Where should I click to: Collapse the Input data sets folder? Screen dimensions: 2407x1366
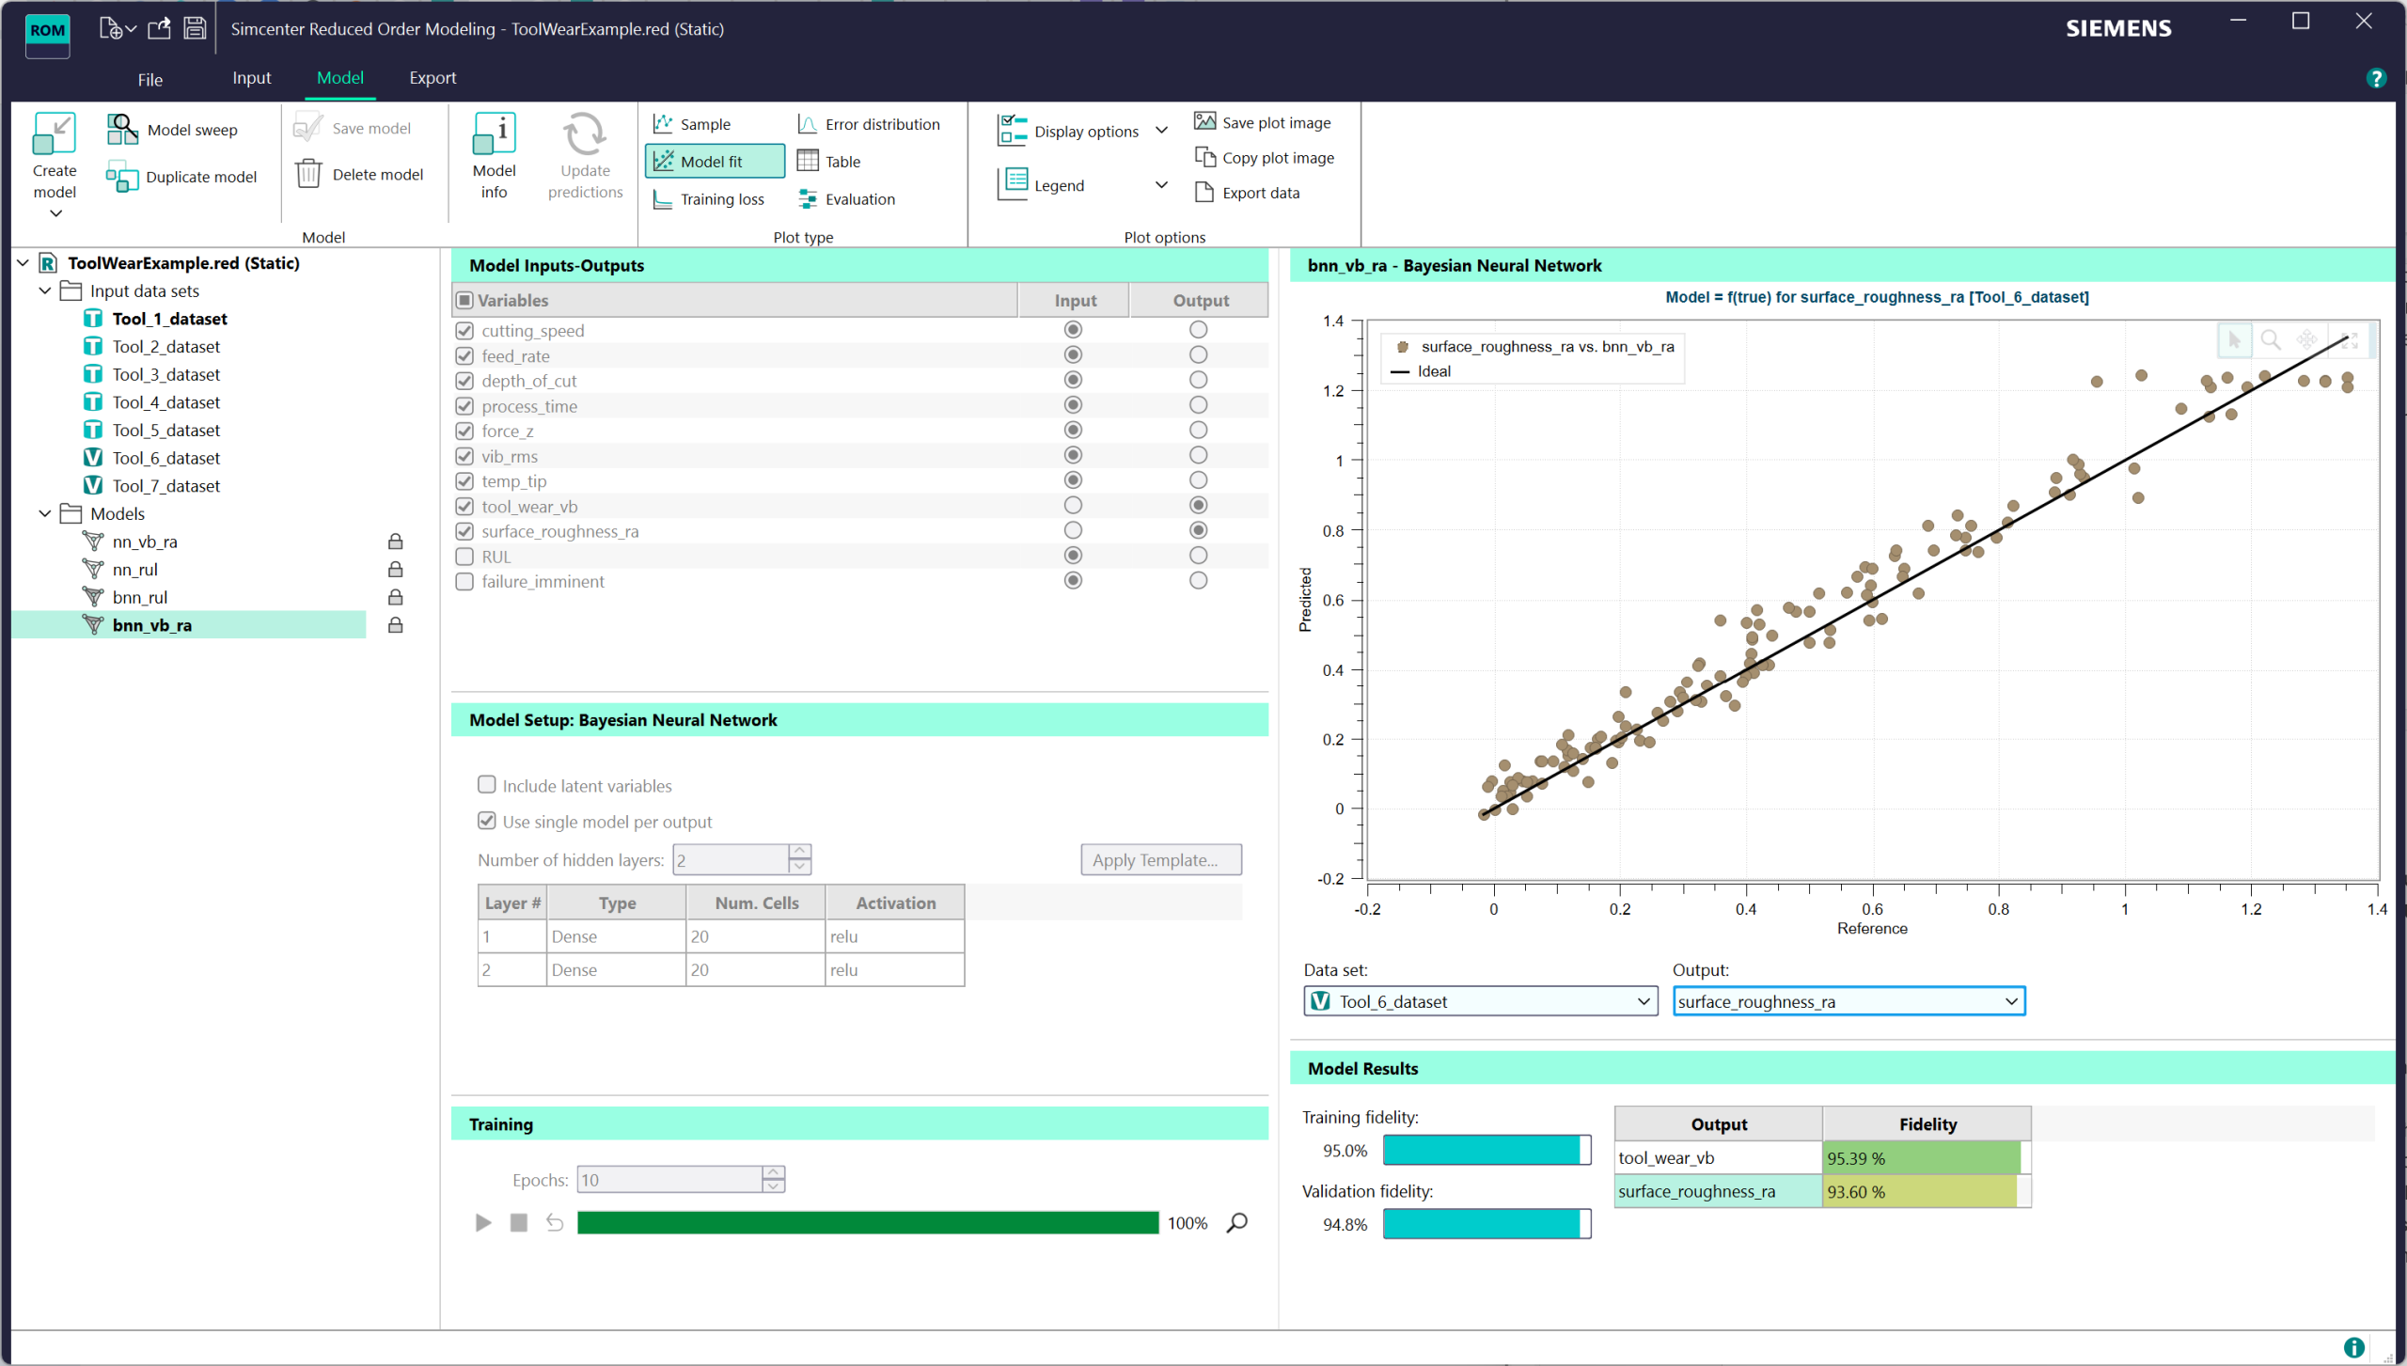click(x=45, y=291)
